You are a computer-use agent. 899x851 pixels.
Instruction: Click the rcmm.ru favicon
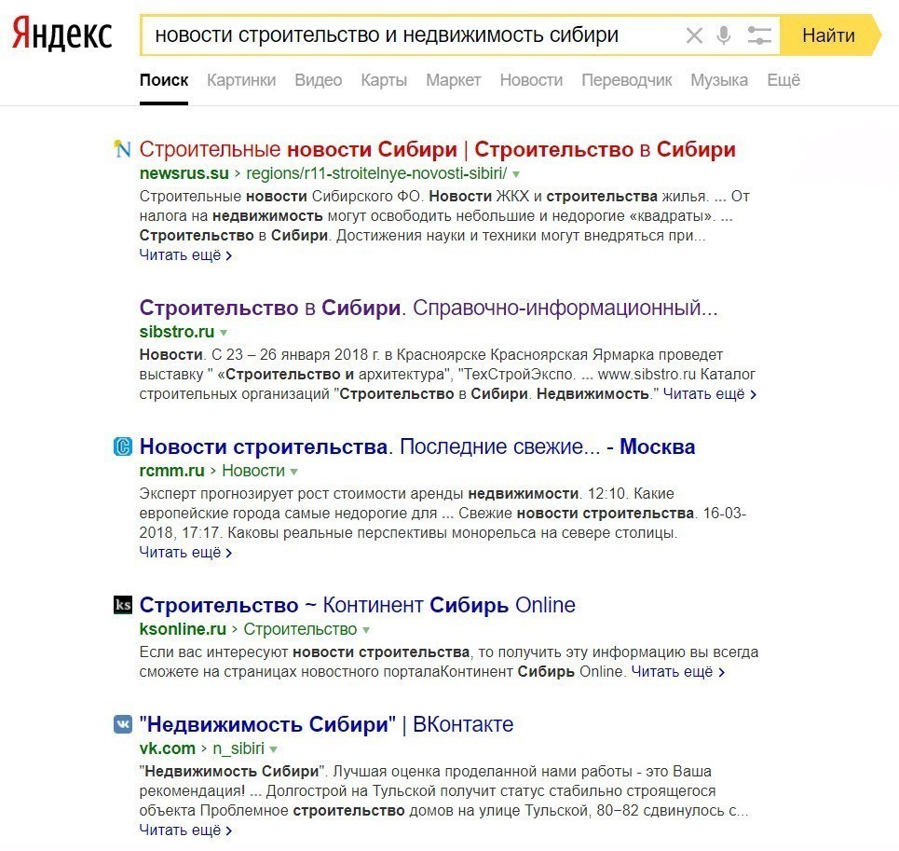tap(123, 446)
